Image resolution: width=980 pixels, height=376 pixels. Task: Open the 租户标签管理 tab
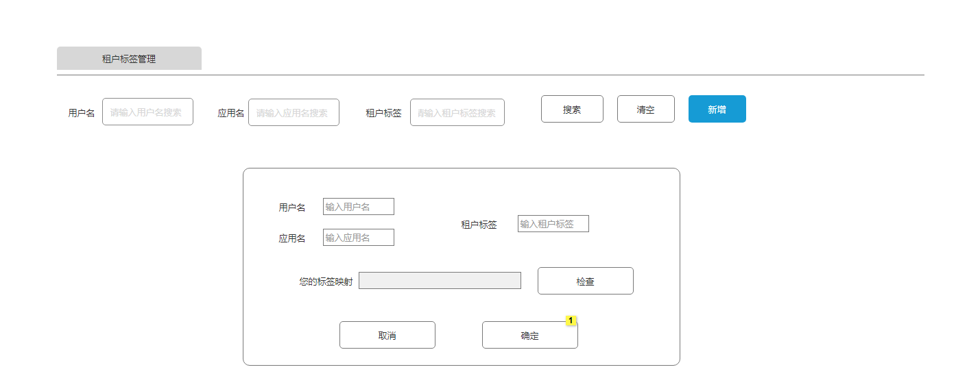click(129, 59)
